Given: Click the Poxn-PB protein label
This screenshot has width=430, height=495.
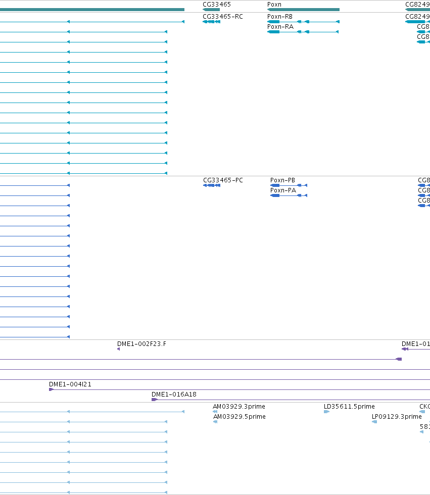Looking at the screenshot, I should tap(282, 180).
